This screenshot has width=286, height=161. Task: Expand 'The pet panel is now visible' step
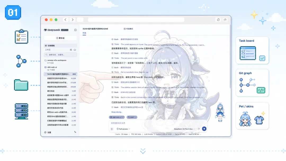(130, 58)
